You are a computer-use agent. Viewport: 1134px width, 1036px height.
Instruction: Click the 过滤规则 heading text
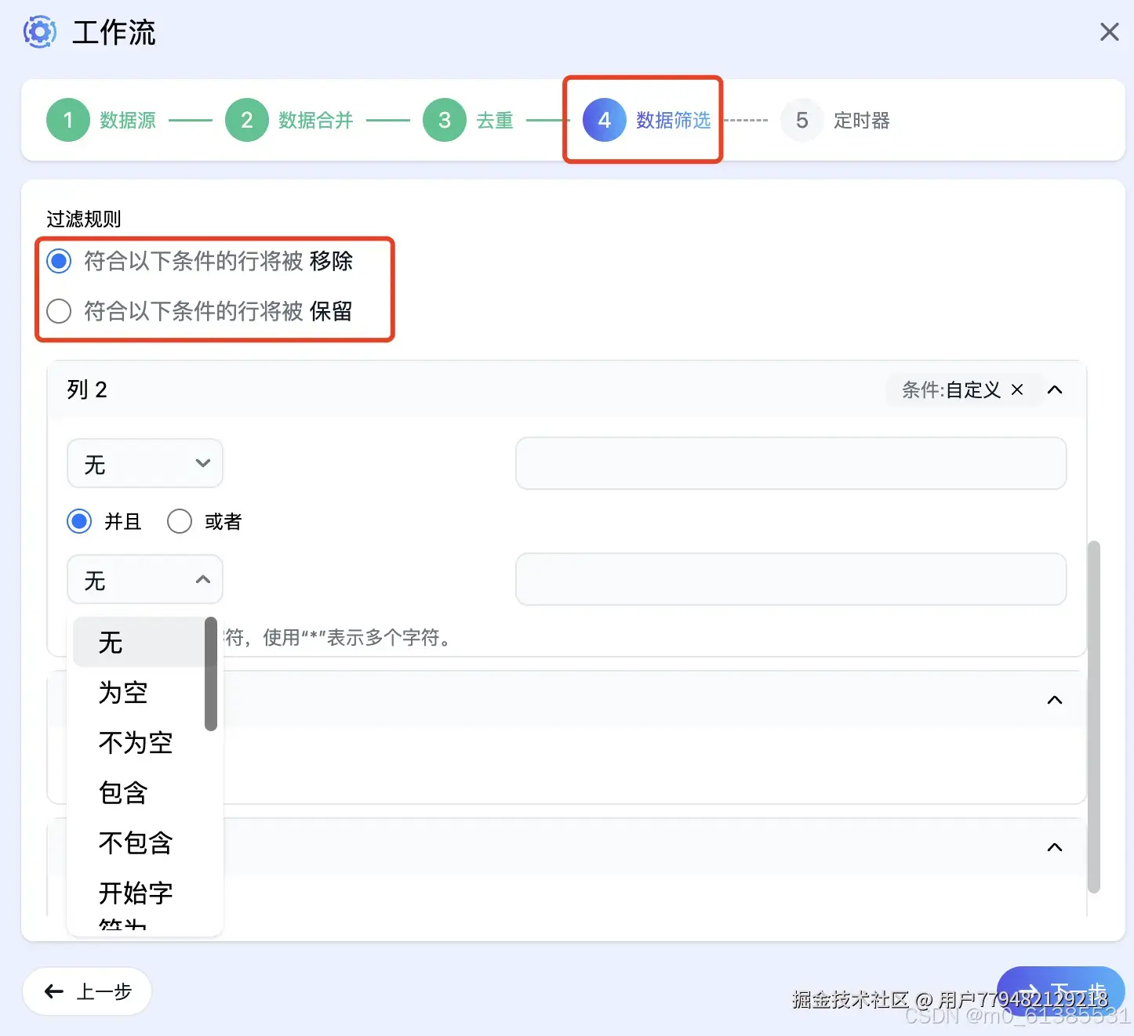(x=84, y=219)
